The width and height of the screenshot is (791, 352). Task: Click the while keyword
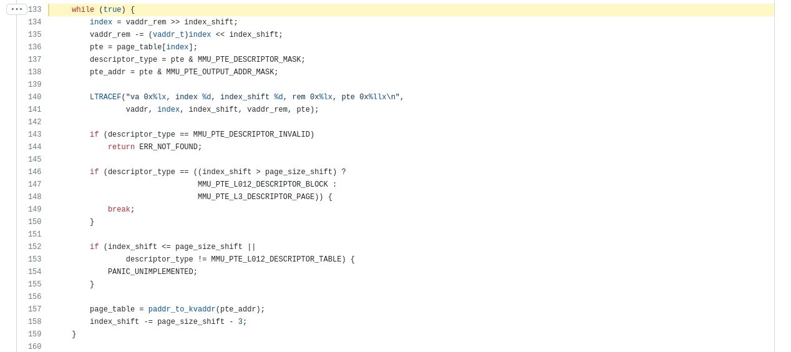(83, 10)
